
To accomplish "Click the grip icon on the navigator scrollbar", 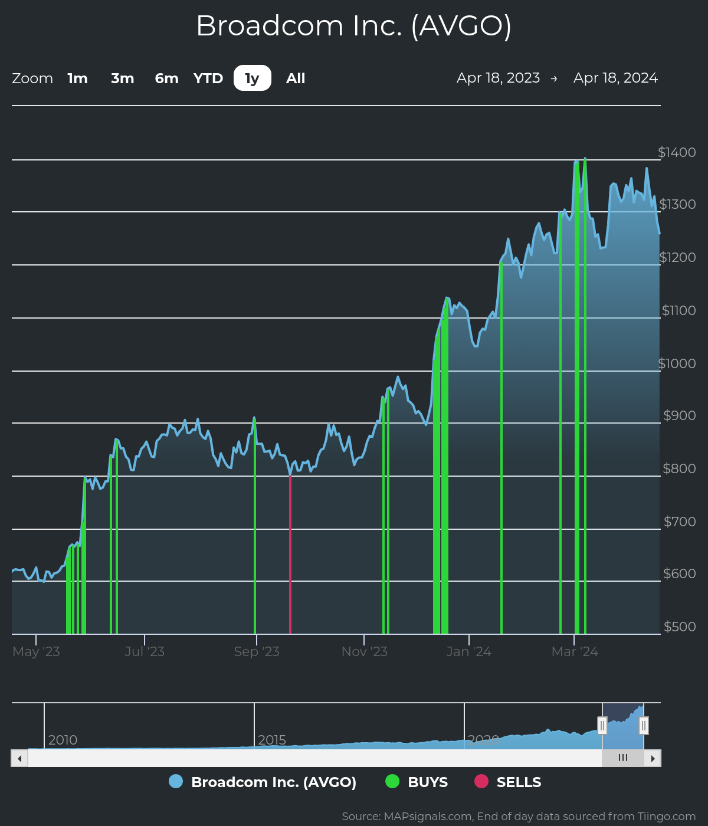I will pyautogui.click(x=623, y=758).
